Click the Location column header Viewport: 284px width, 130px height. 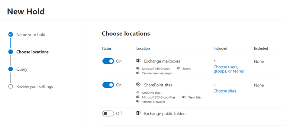click(x=143, y=48)
